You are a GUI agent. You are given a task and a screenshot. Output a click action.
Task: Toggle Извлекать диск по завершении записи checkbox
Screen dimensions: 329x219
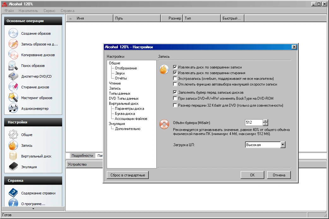175,67
